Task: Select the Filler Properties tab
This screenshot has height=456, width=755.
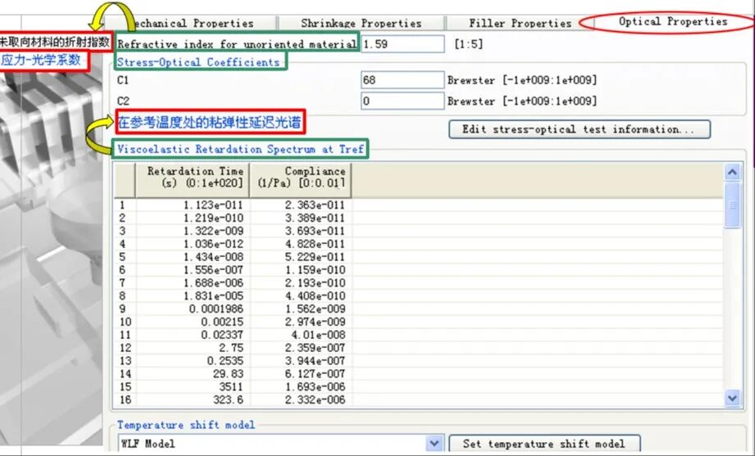Action: pyautogui.click(x=520, y=23)
